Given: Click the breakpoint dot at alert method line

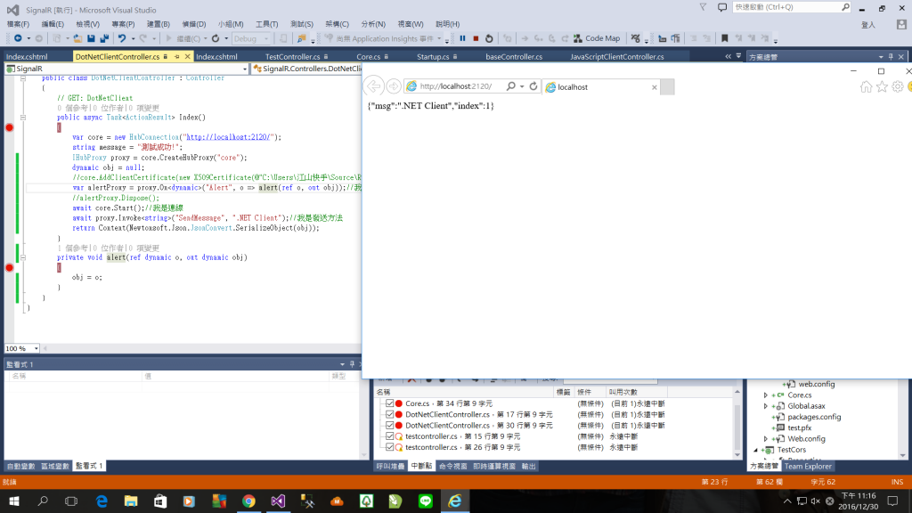Looking at the screenshot, I should tap(9, 267).
